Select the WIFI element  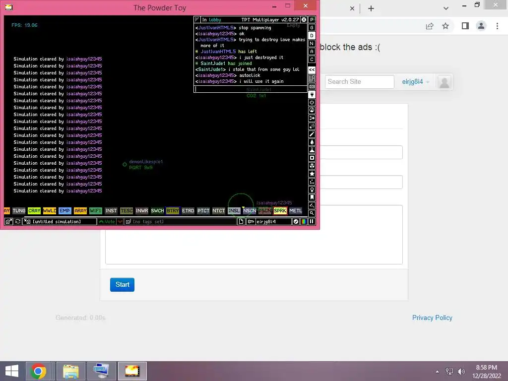tap(96, 210)
